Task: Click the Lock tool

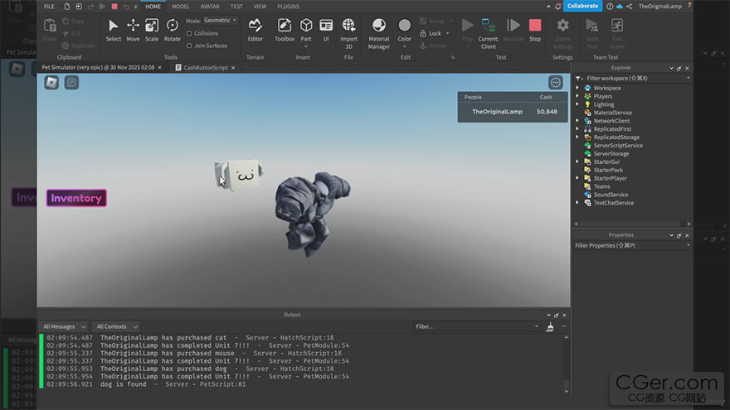Action: pyautogui.click(x=435, y=33)
